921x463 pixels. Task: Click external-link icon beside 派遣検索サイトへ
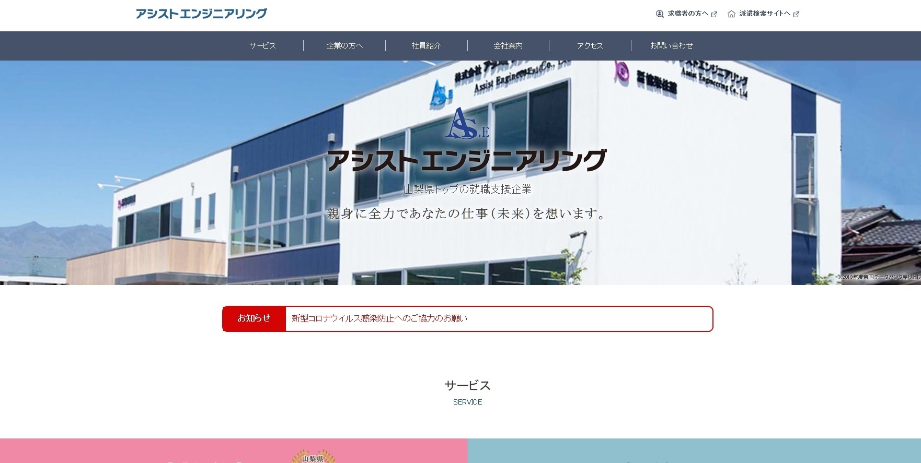796,14
